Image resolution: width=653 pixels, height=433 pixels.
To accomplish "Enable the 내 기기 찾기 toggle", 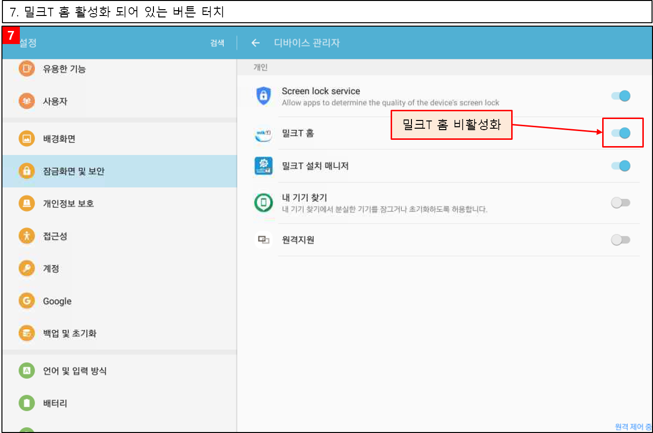I will tap(621, 203).
